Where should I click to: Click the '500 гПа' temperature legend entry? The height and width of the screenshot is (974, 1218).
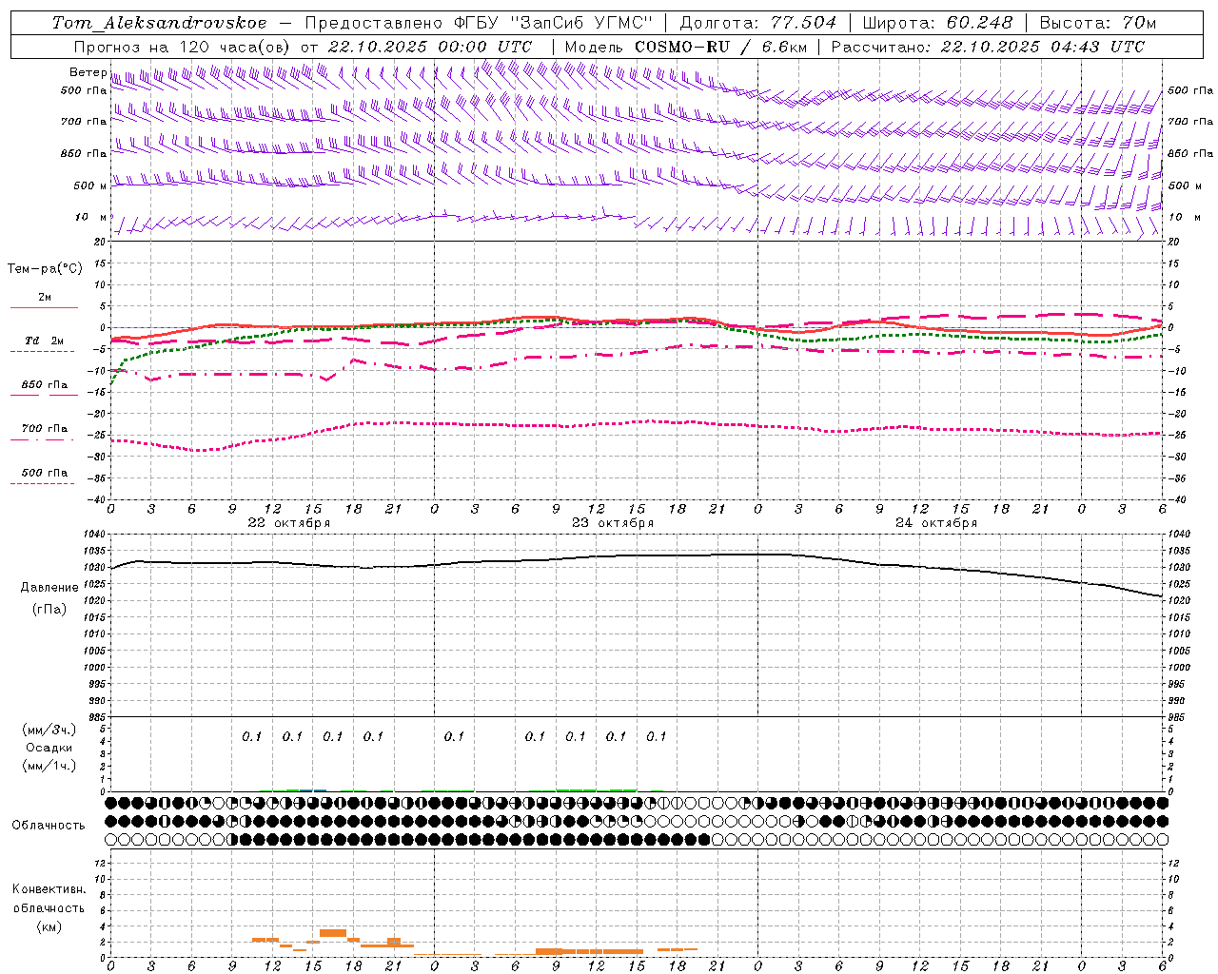(44, 473)
